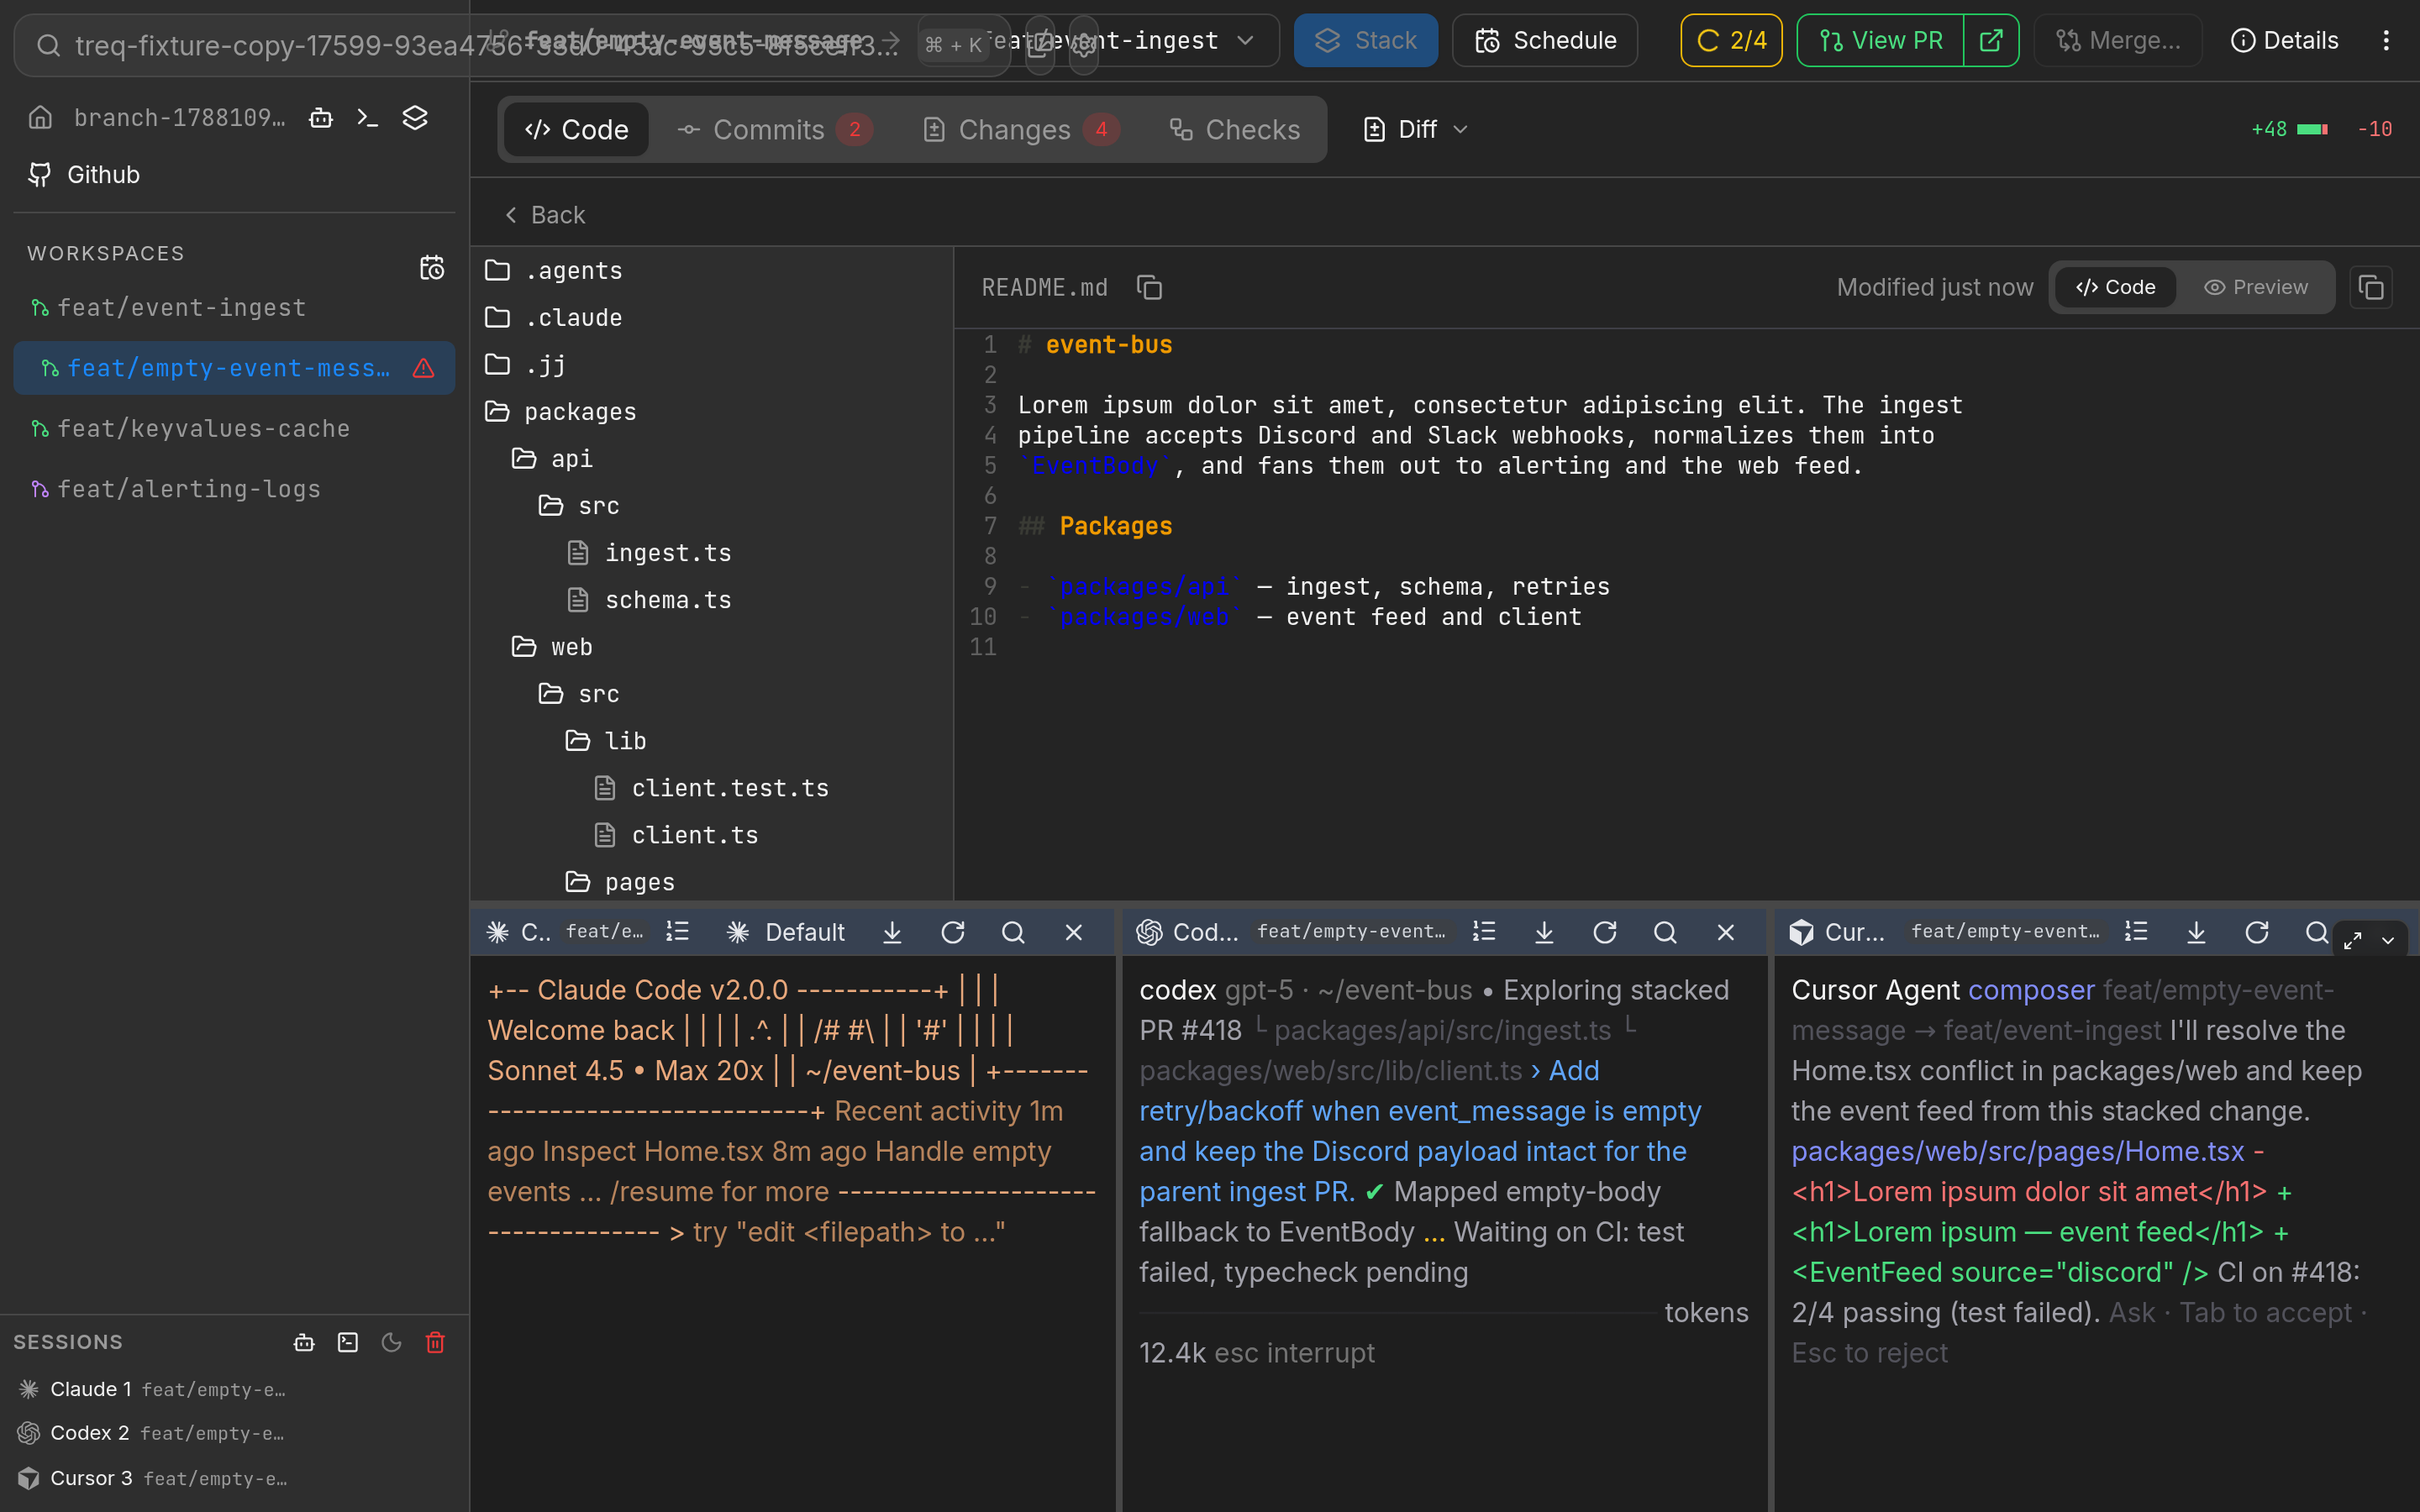Open PR in external link icon
Viewport: 2420px width, 1512px height.
click(1991, 40)
